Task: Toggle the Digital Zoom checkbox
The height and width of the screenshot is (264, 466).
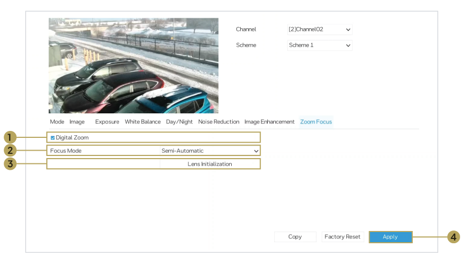Action: (x=53, y=138)
